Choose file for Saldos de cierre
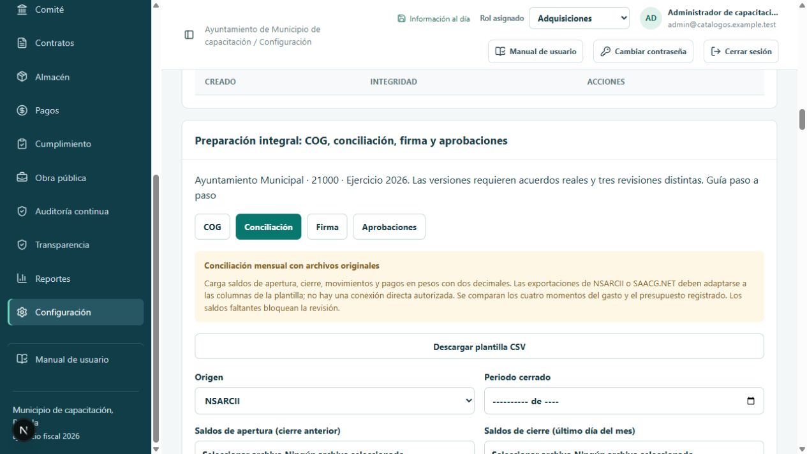 point(624,448)
